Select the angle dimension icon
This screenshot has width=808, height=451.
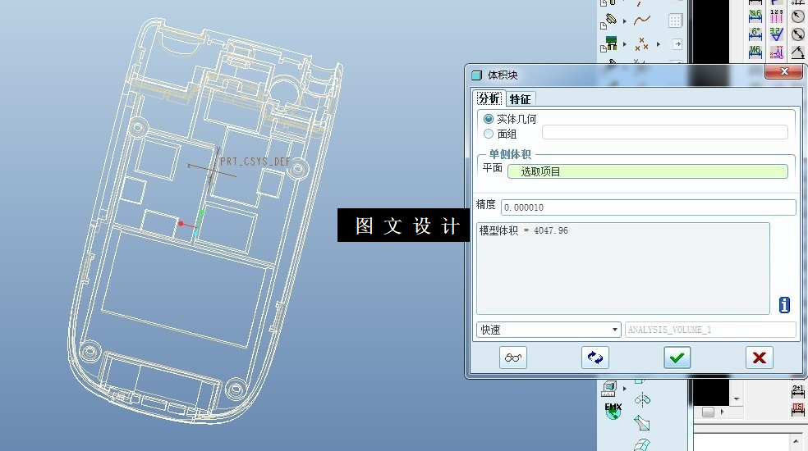pyautogui.click(x=797, y=52)
